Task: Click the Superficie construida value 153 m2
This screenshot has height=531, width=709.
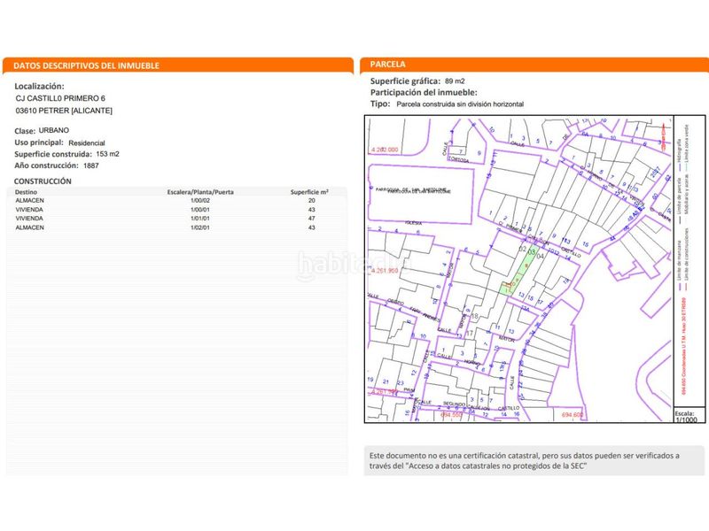Action: (x=107, y=154)
